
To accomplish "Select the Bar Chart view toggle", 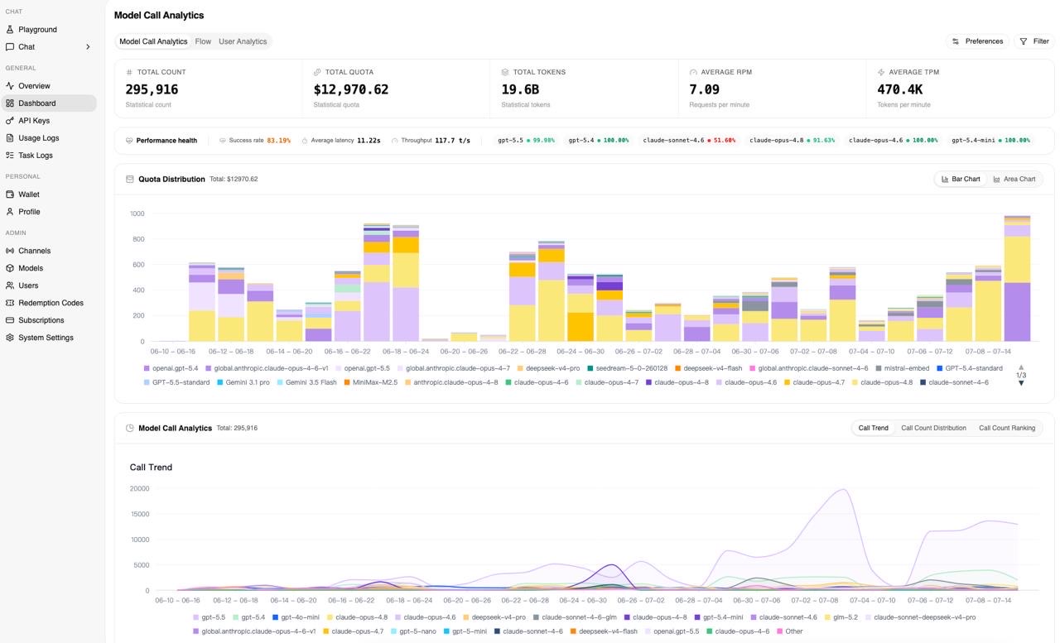I will [961, 179].
